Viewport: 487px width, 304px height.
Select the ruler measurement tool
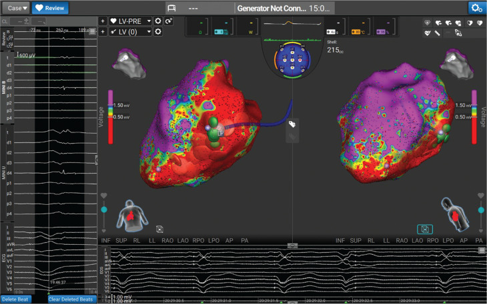coord(438,33)
